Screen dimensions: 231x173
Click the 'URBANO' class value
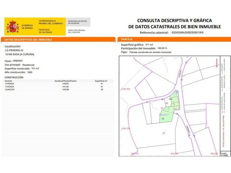(18, 61)
